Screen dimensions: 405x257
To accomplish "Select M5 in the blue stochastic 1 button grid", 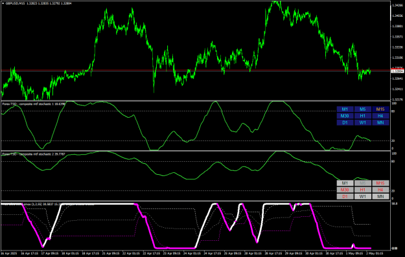I will 363,109.
